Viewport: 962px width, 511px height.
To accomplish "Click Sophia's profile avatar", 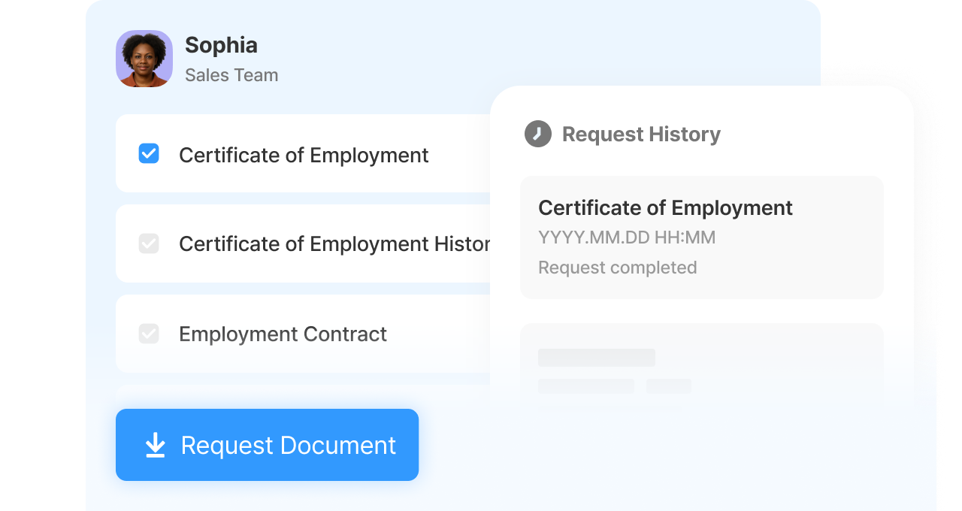I will point(144,59).
